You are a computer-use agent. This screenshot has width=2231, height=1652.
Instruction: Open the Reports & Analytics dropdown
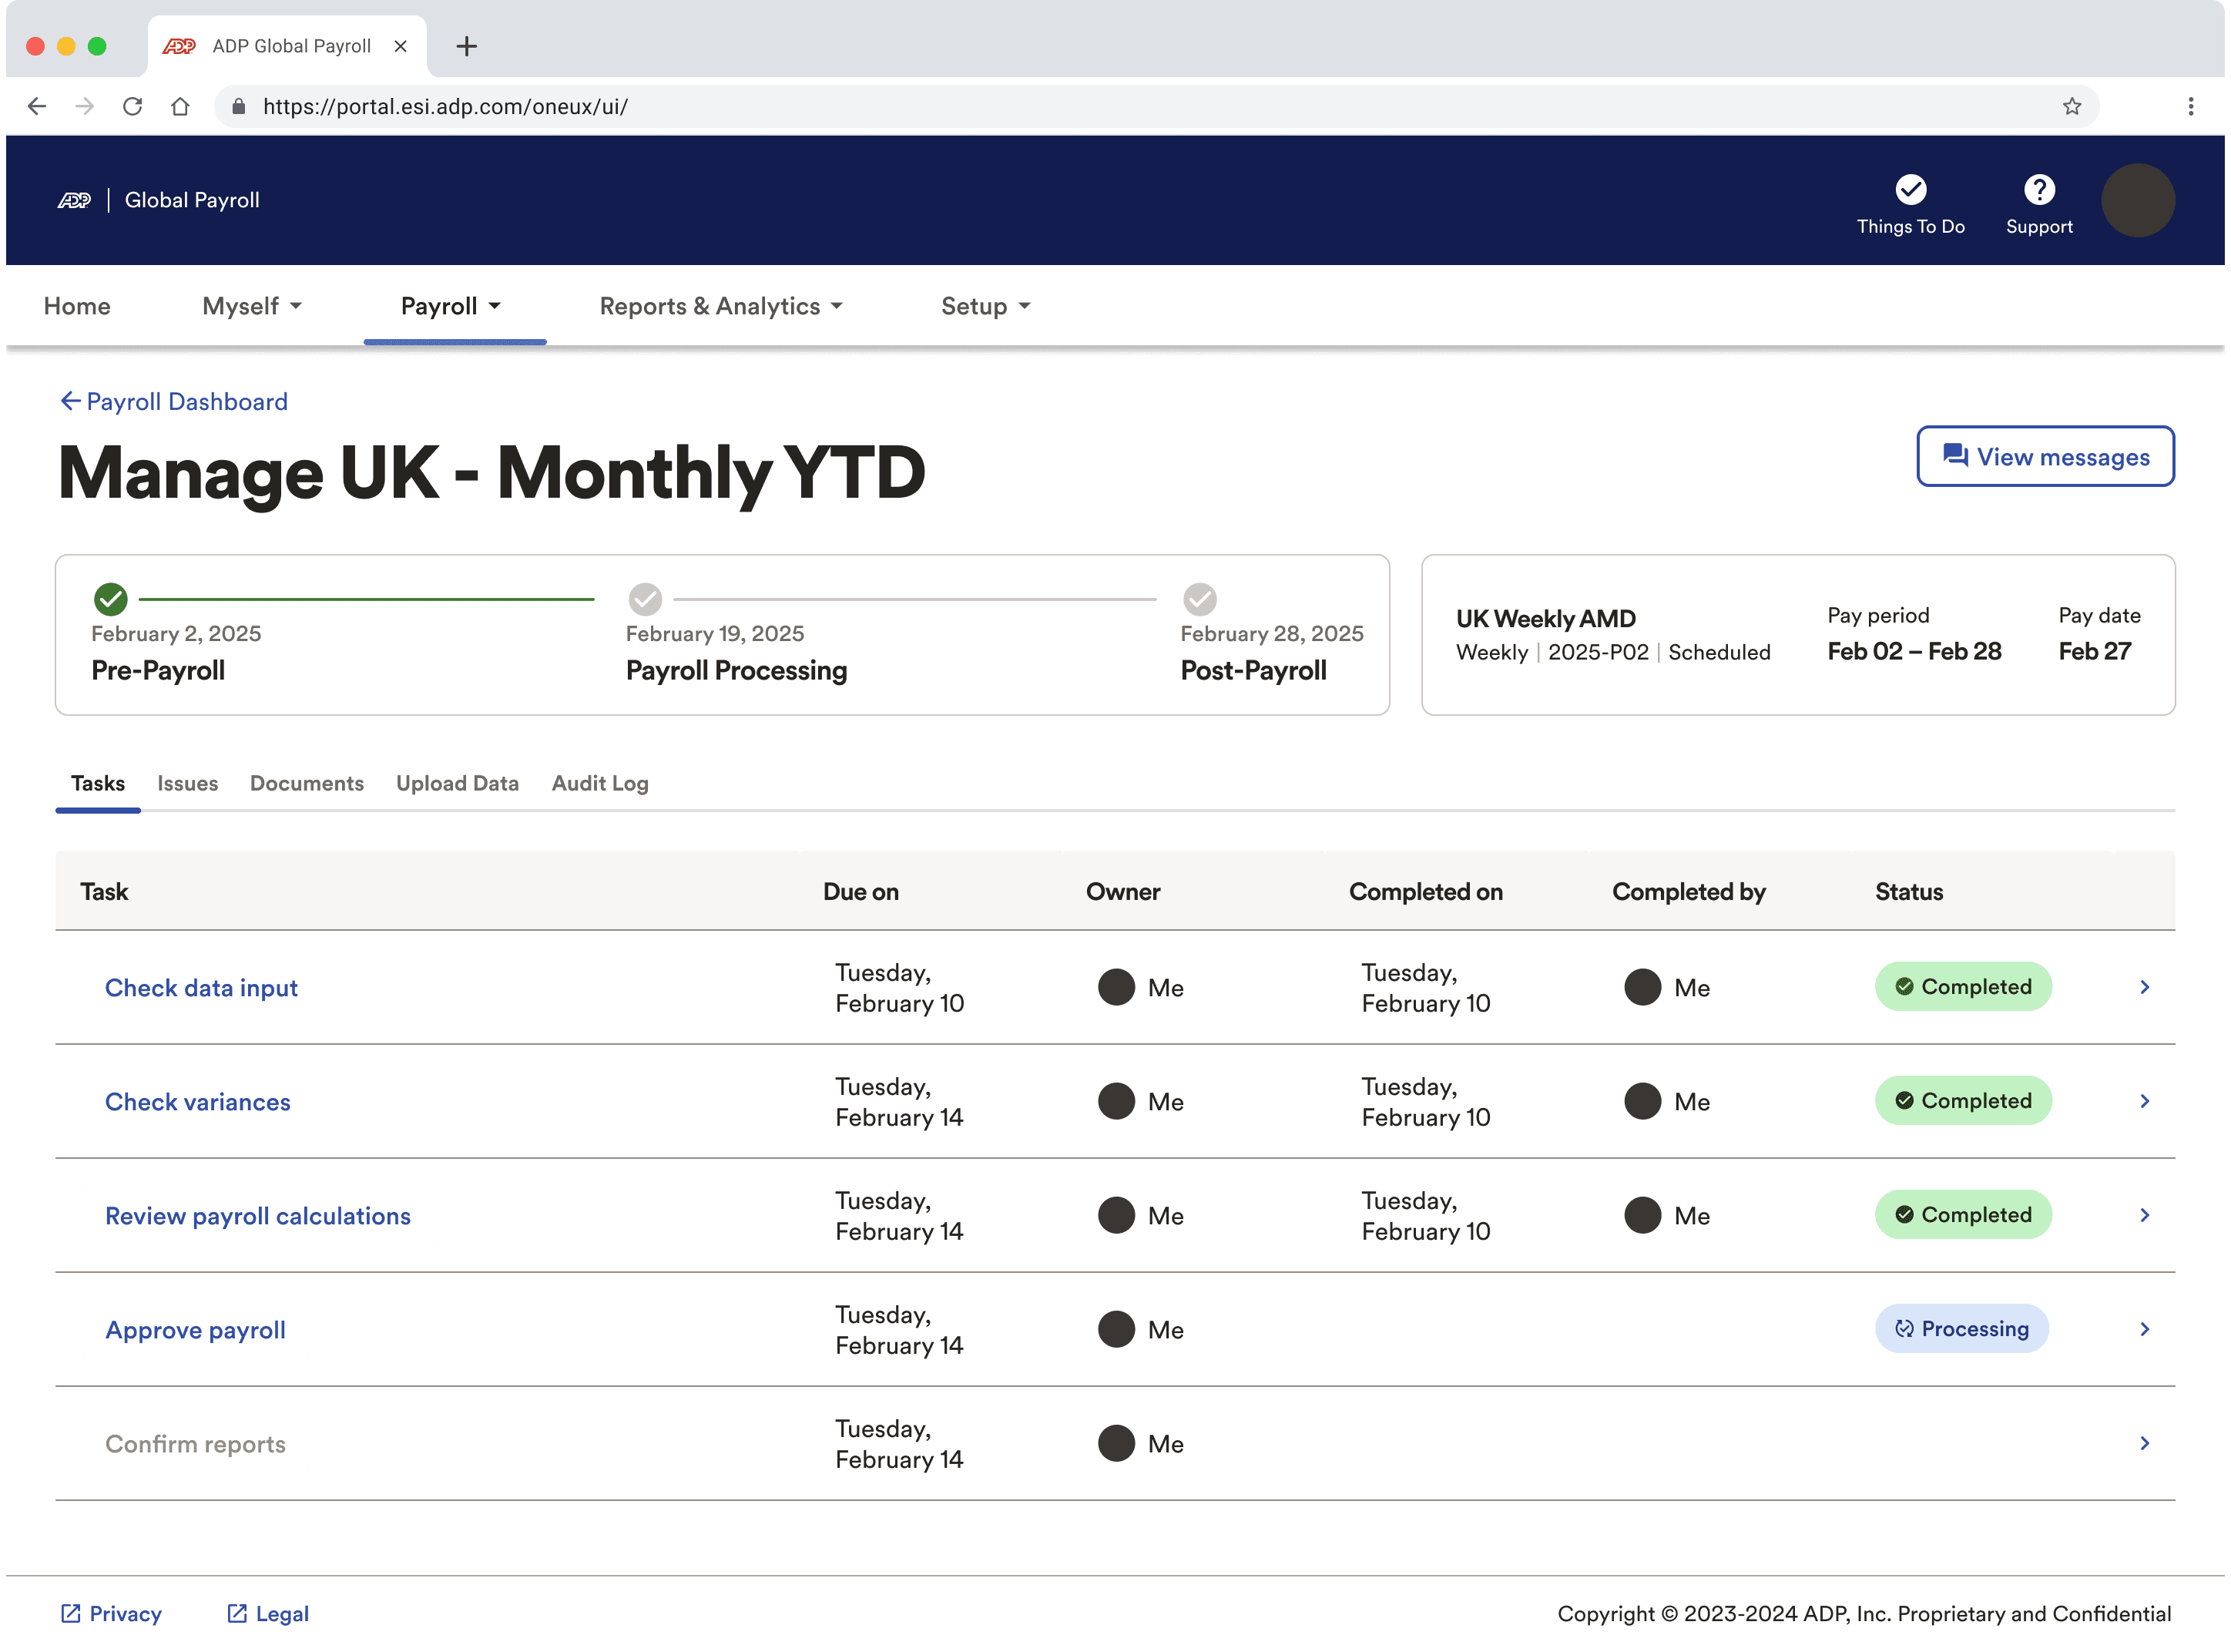tap(720, 306)
